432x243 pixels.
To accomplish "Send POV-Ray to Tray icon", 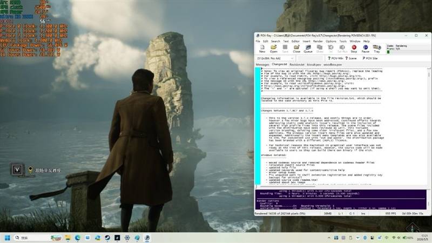I will tap(376, 49).
